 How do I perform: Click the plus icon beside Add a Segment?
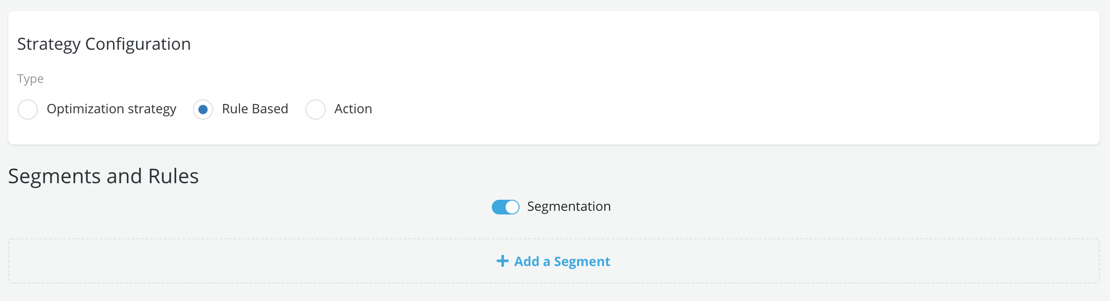(x=502, y=261)
